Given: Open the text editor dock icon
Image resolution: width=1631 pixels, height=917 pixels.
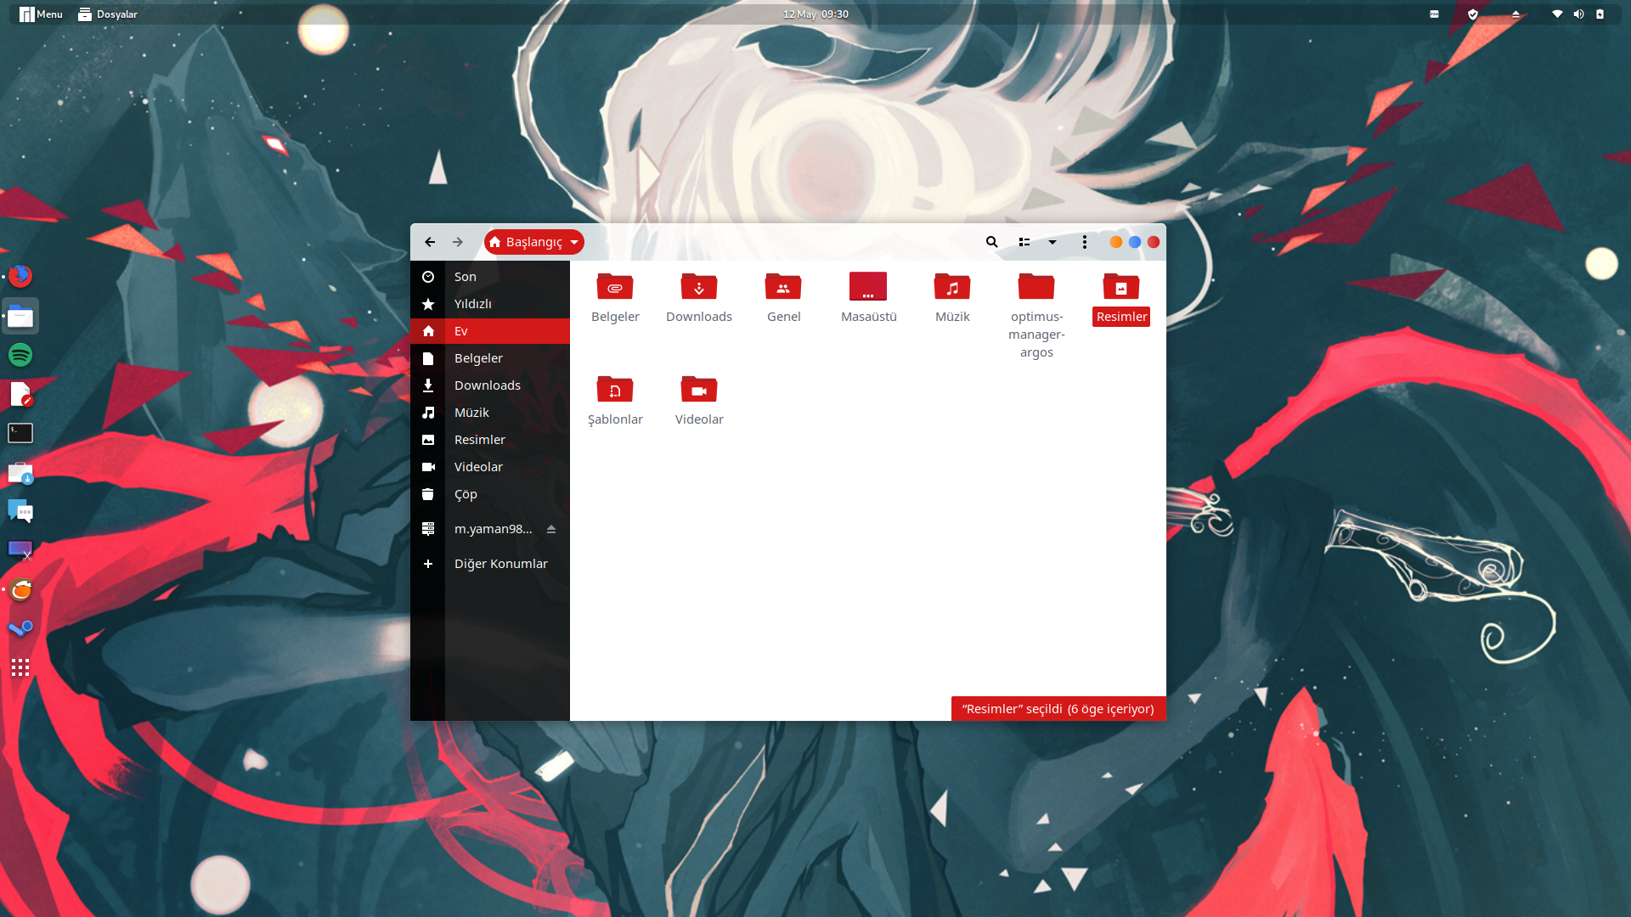Looking at the screenshot, I should [20, 394].
